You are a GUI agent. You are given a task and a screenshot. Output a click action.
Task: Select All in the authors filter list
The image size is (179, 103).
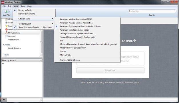coord(3,64)
